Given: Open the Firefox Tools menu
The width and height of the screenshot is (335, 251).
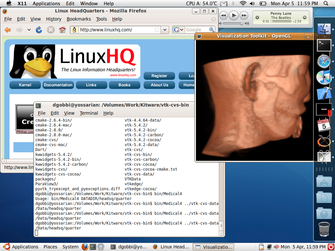Looking at the screenshot, I should [101, 19].
